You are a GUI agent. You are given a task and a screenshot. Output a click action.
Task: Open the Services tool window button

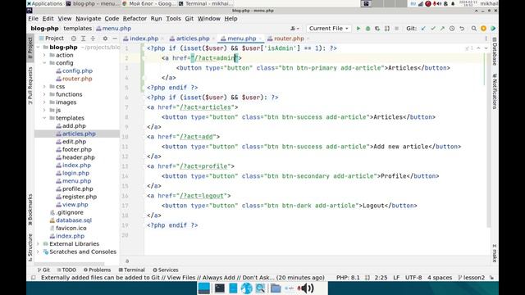click(x=166, y=270)
